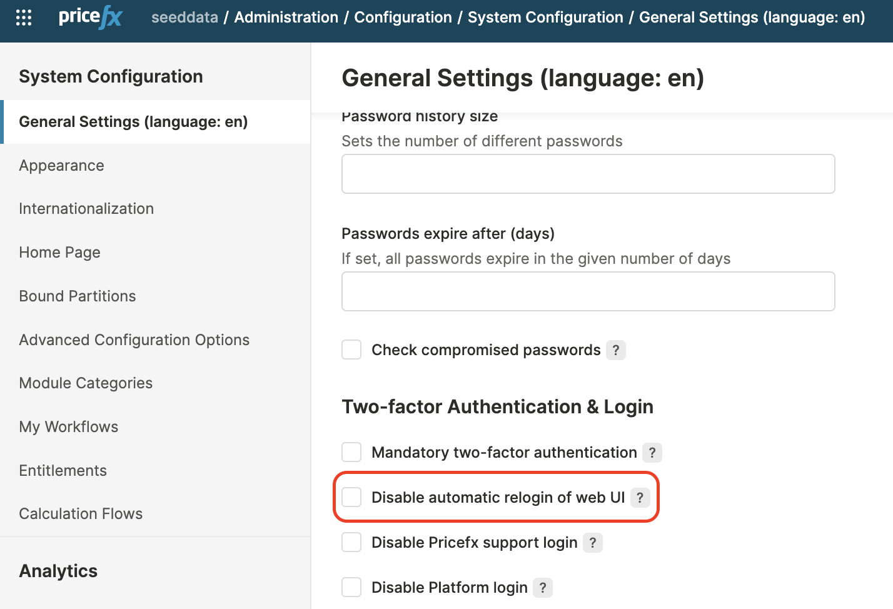893x609 pixels.
Task: Click Administration in the breadcrumb
Action: [286, 18]
